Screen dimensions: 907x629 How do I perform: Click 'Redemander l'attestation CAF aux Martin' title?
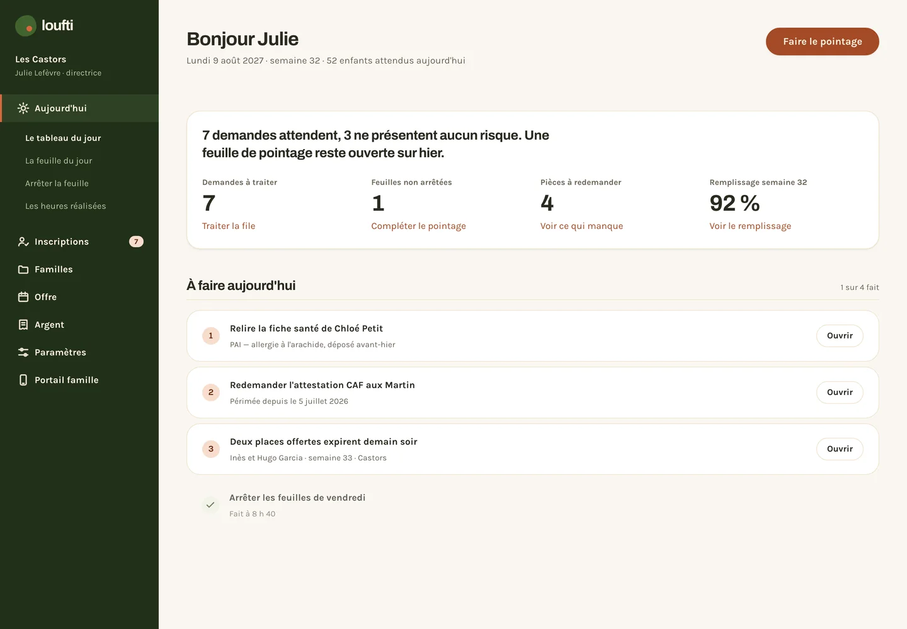(x=322, y=385)
